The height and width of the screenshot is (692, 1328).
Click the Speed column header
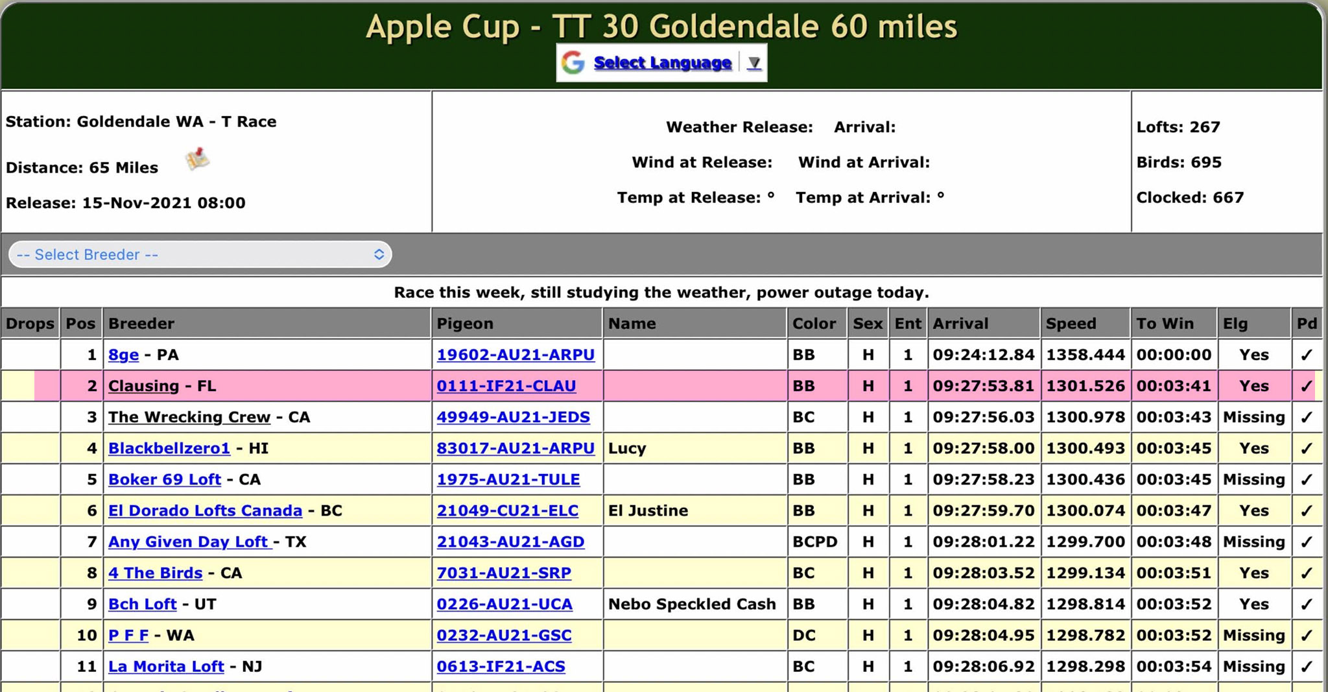1071,324
